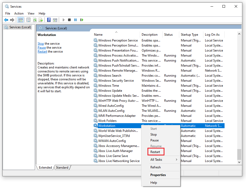Expand the All Tasks submenu
Image resolution: width=246 pixels, height=194 pixels.
[161, 160]
